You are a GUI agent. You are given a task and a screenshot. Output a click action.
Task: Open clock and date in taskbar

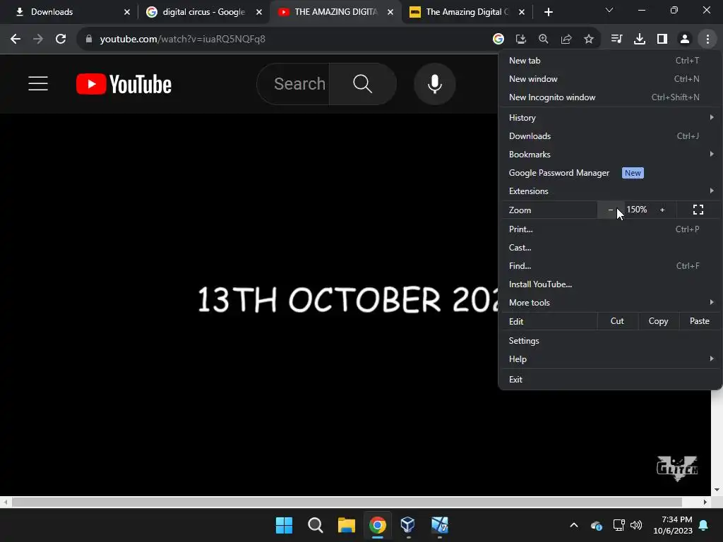coord(673,525)
